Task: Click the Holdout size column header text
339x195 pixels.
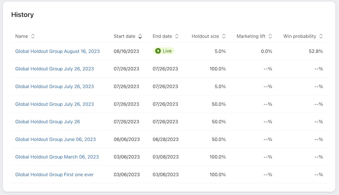Action: (205, 36)
